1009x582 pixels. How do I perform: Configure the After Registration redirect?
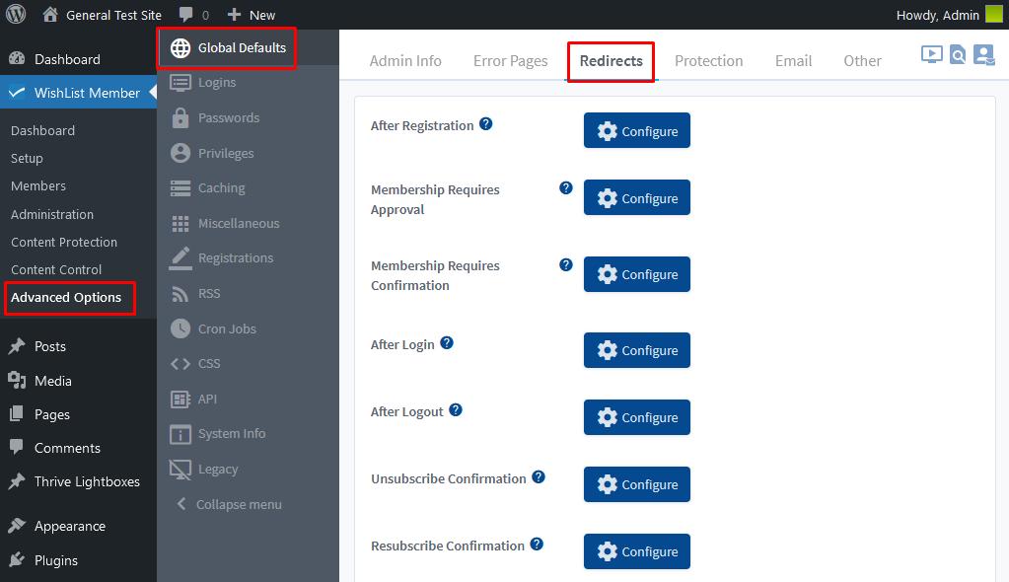[637, 130]
